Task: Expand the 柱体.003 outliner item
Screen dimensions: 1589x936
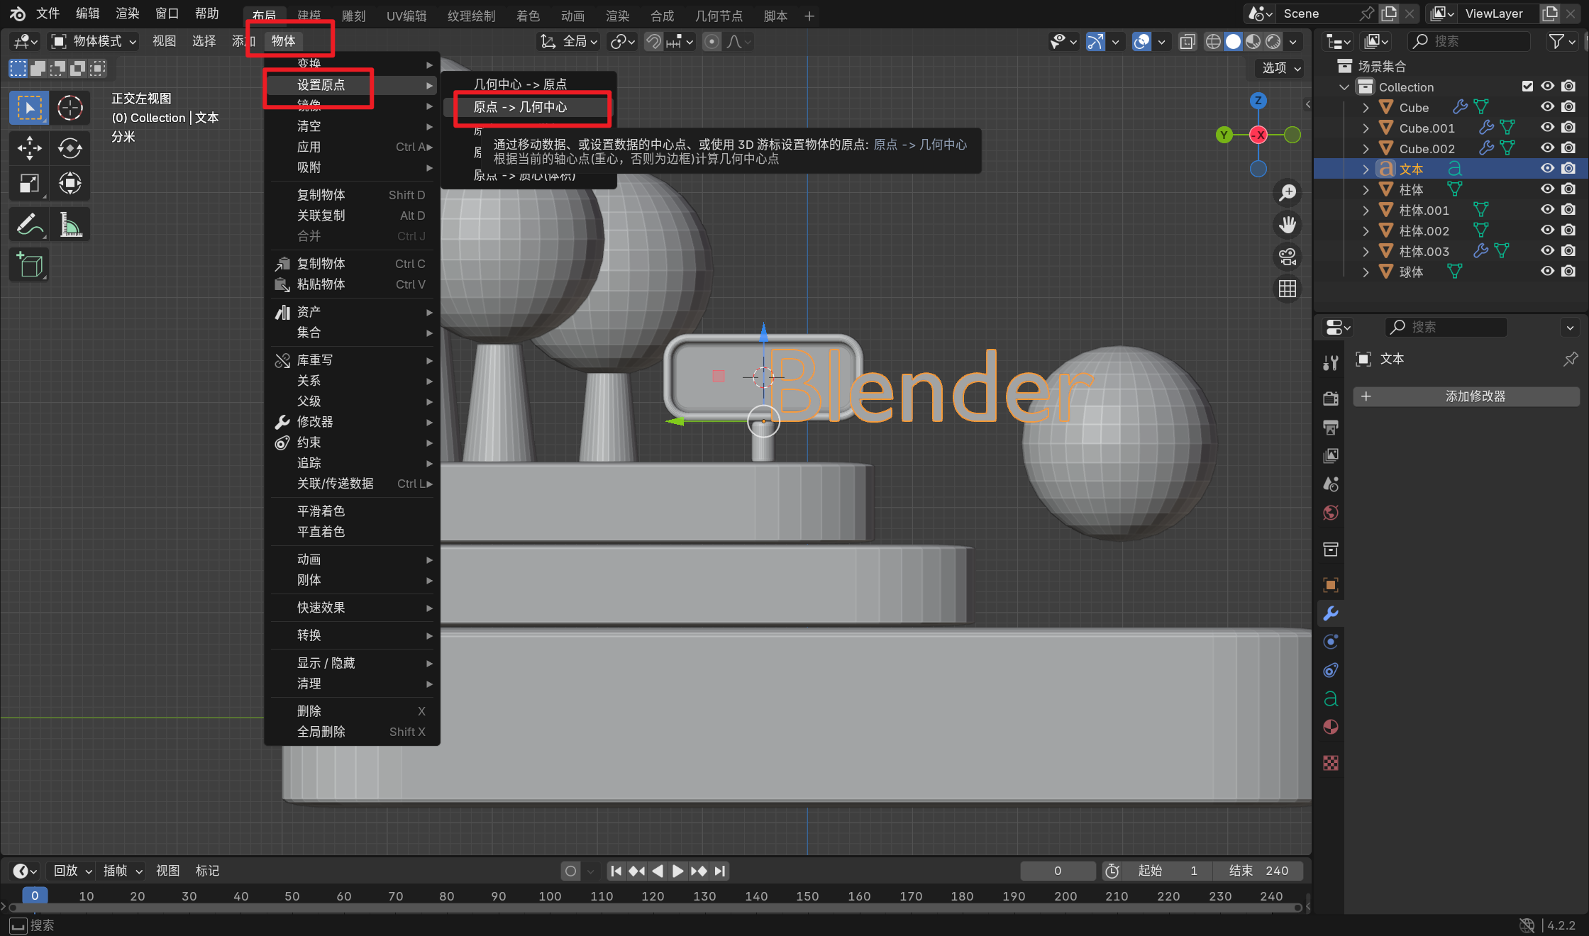Action: (x=1366, y=251)
